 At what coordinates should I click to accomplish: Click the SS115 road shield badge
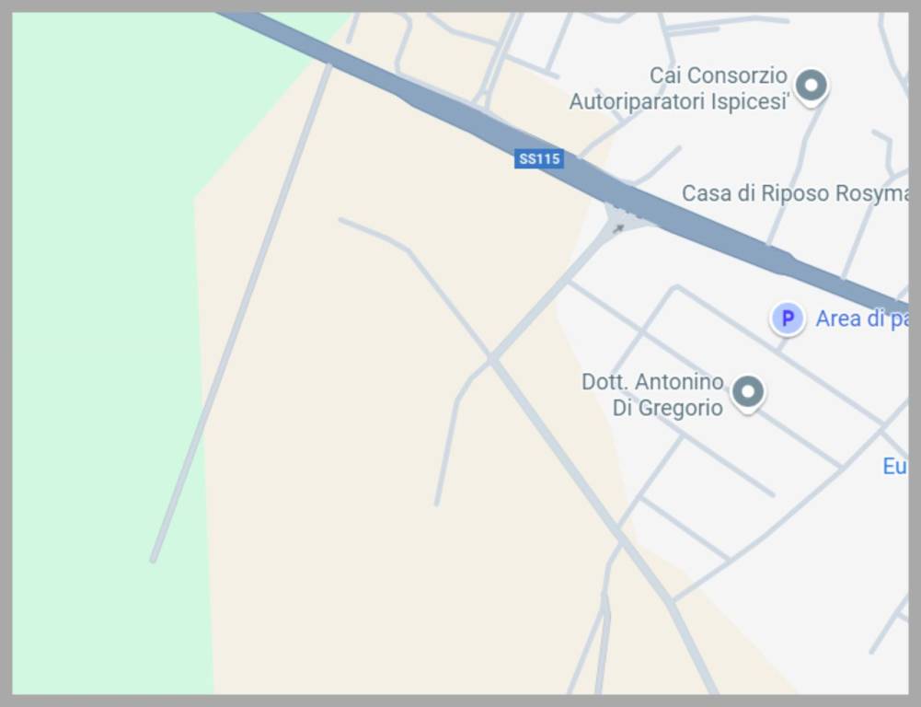pos(539,158)
